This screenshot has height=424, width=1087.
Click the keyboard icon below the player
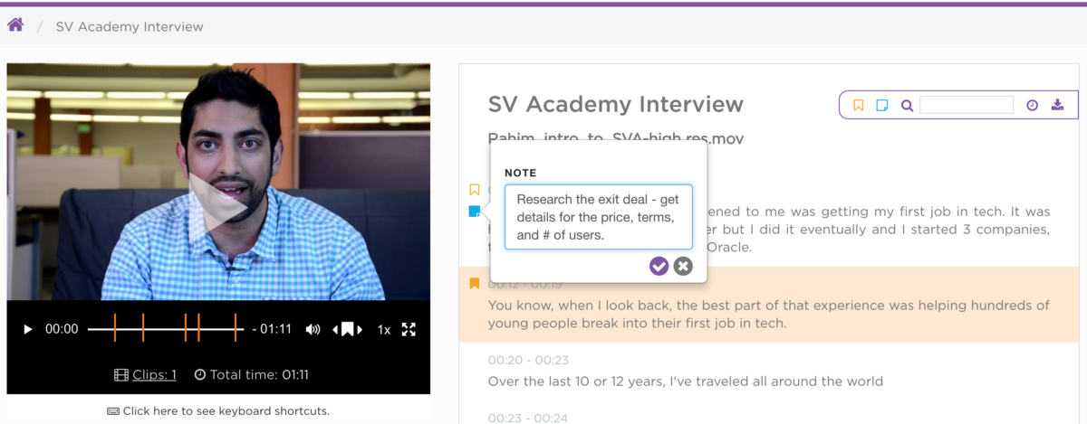tap(113, 410)
